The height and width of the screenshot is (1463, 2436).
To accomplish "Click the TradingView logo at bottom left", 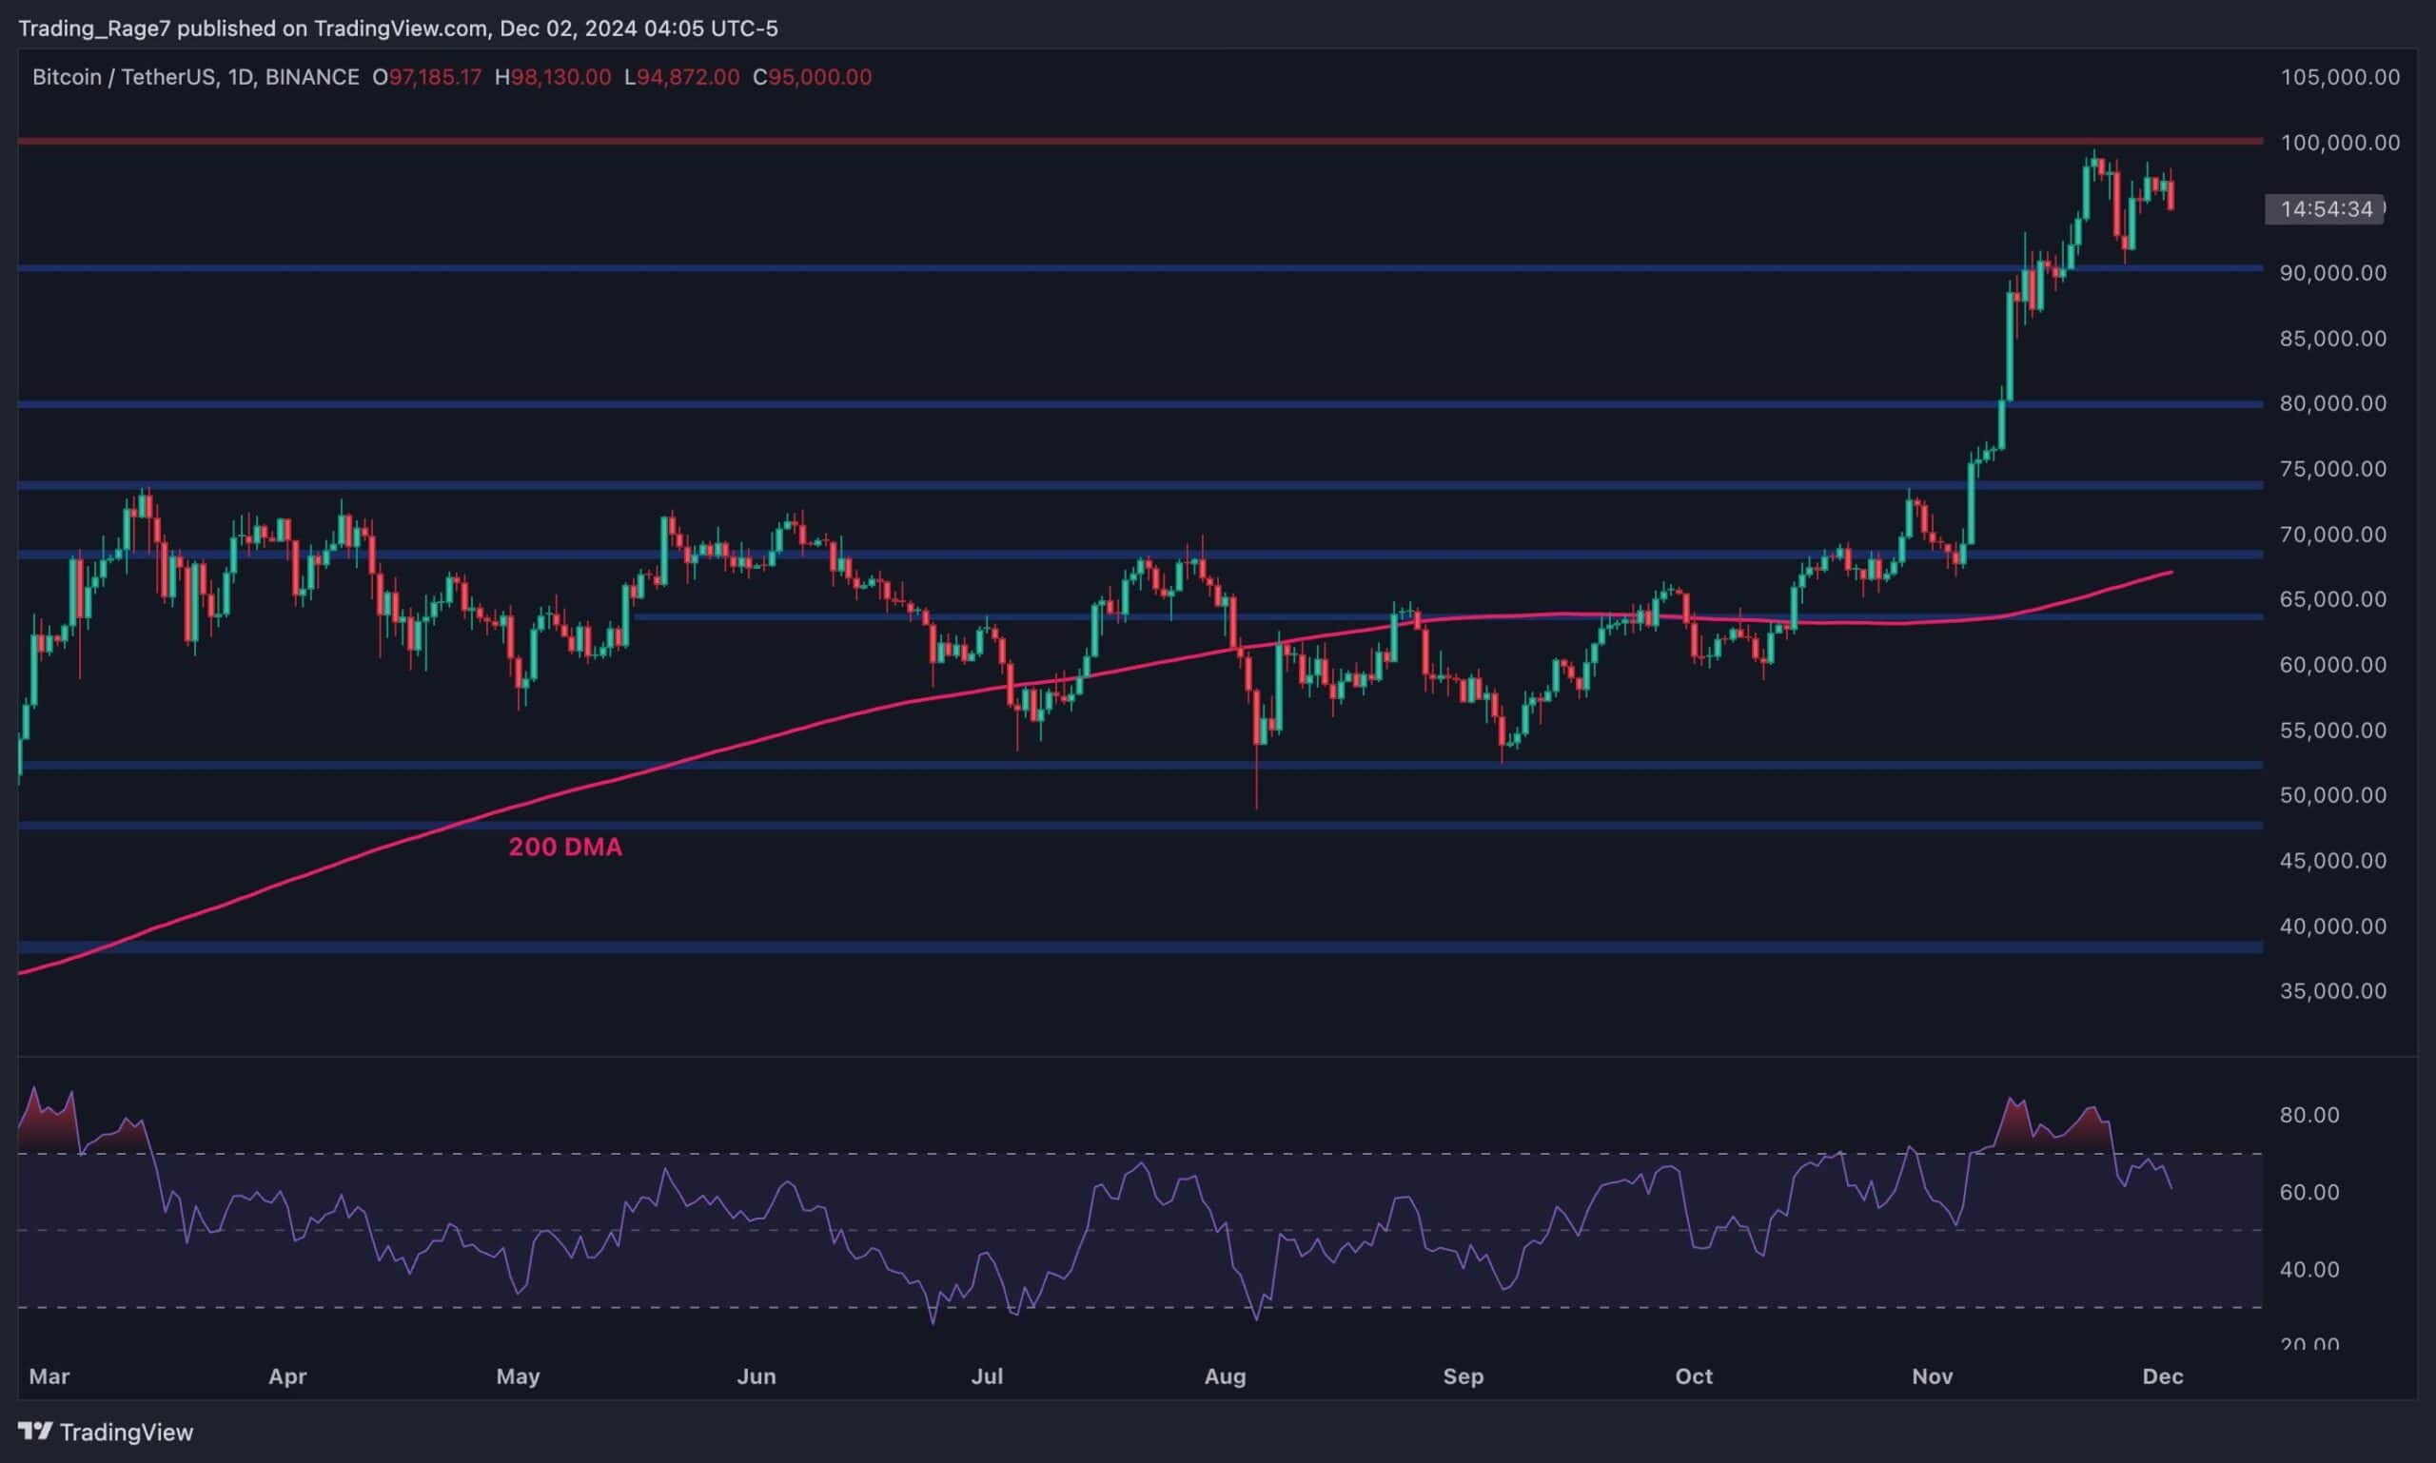I will tap(36, 1432).
